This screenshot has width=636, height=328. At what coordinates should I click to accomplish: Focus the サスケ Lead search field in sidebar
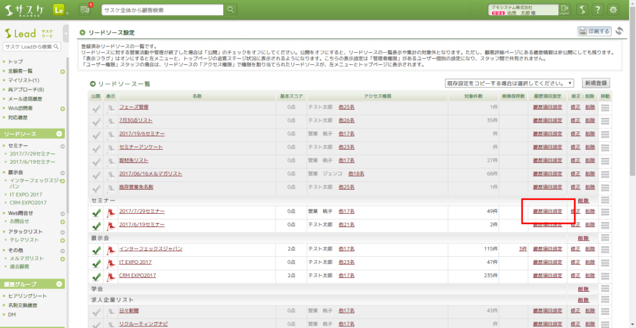[x=27, y=47]
